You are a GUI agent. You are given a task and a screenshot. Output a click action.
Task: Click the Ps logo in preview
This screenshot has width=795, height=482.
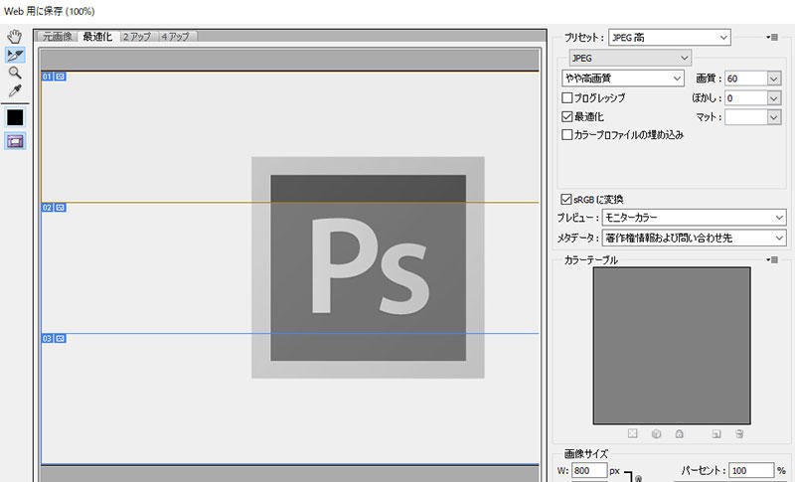(x=368, y=267)
